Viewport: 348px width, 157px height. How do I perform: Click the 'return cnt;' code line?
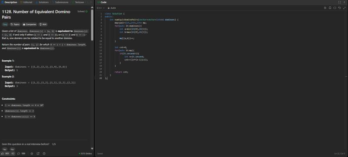tap(121, 72)
